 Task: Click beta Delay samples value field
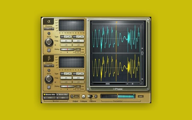(78, 89)
